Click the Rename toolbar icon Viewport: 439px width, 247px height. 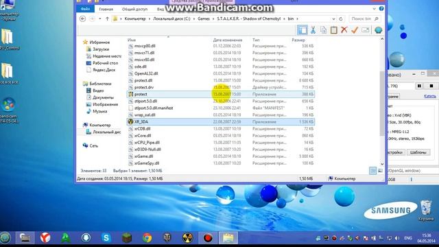point(366,30)
